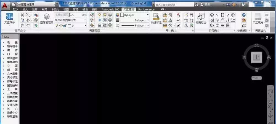This screenshot has height=124, width=276.
Task: Click the eye icon with red X
Action: point(36,15)
